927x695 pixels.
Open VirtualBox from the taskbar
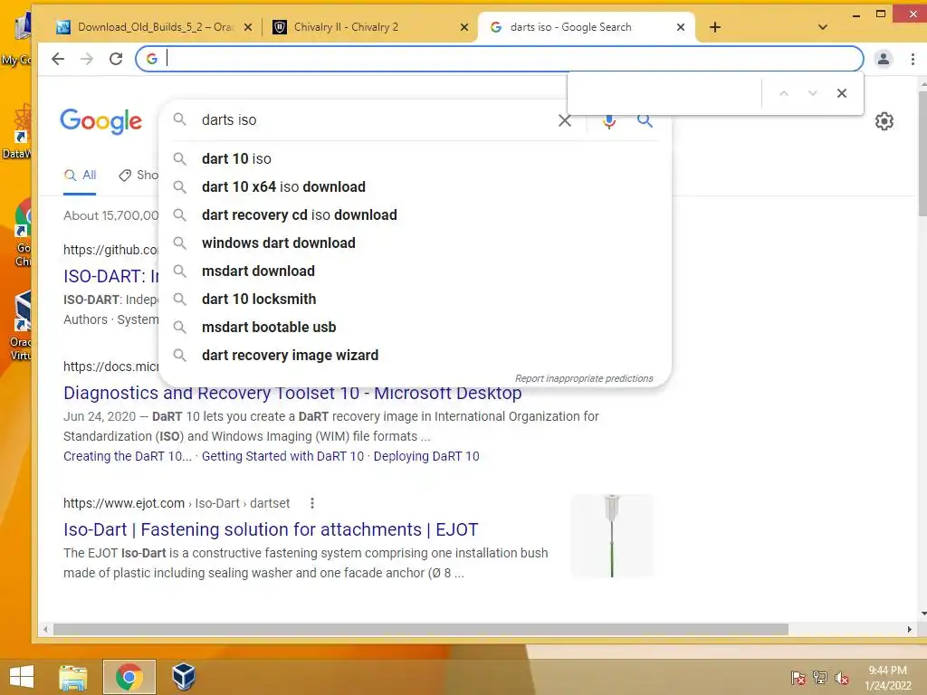click(x=183, y=677)
